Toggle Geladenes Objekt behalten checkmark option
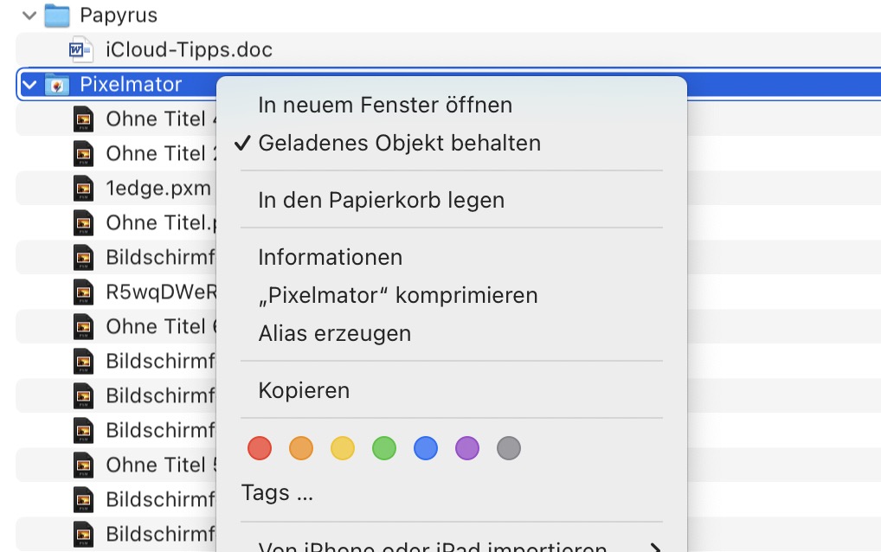This screenshot has width=881, height=552. 399,143
